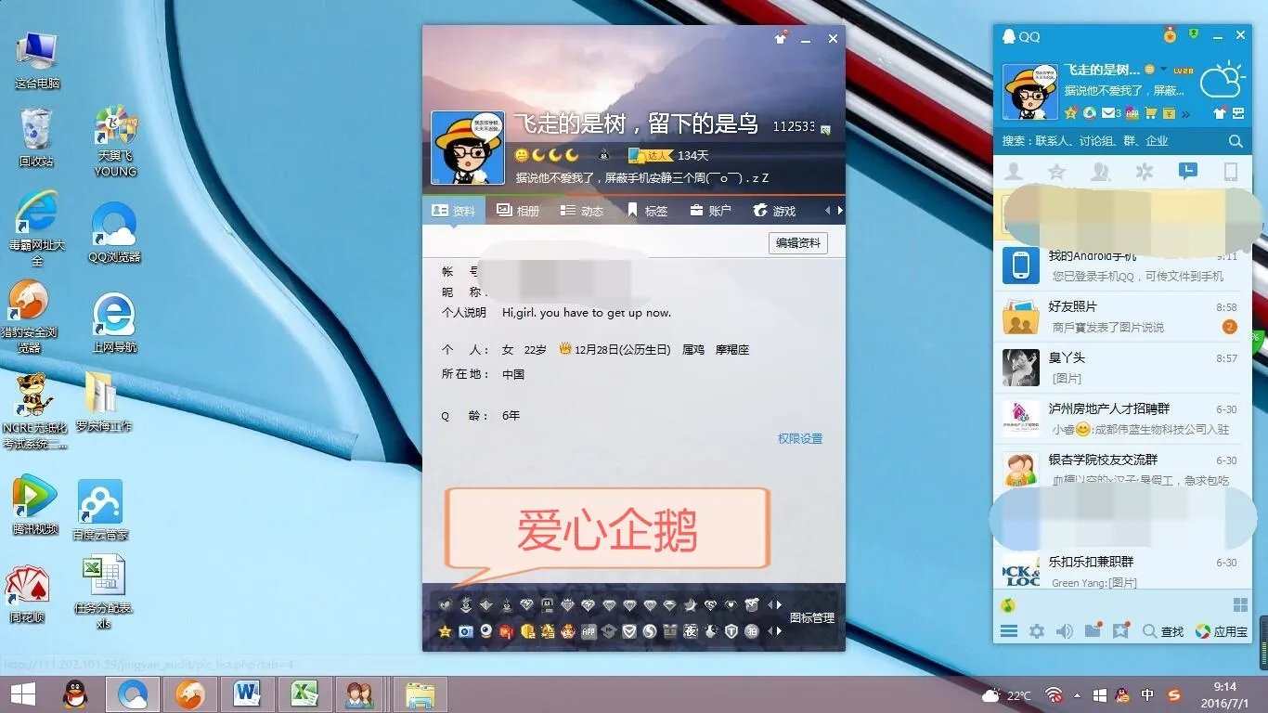1268x713 pixels.
Task: Switch to the 相册 tab
Action: point(518,211)
